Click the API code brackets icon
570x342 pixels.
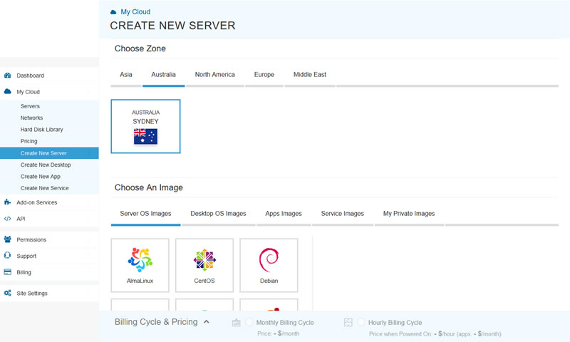coord(8,219)
